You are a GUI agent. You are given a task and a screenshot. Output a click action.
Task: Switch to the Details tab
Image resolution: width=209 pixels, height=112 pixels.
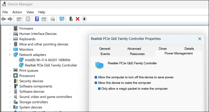[x=189, y=49]
